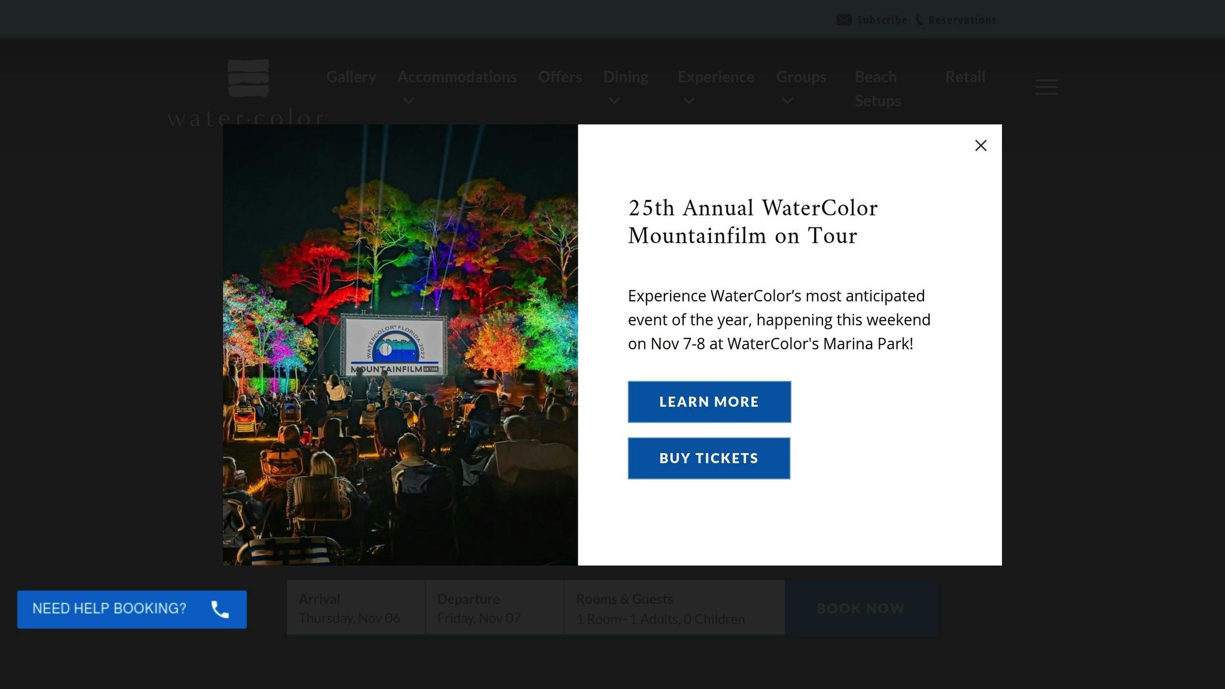Close the Mountainfilm popup dialog
This screenshot has height=689, width=1225.
[980, 145]
